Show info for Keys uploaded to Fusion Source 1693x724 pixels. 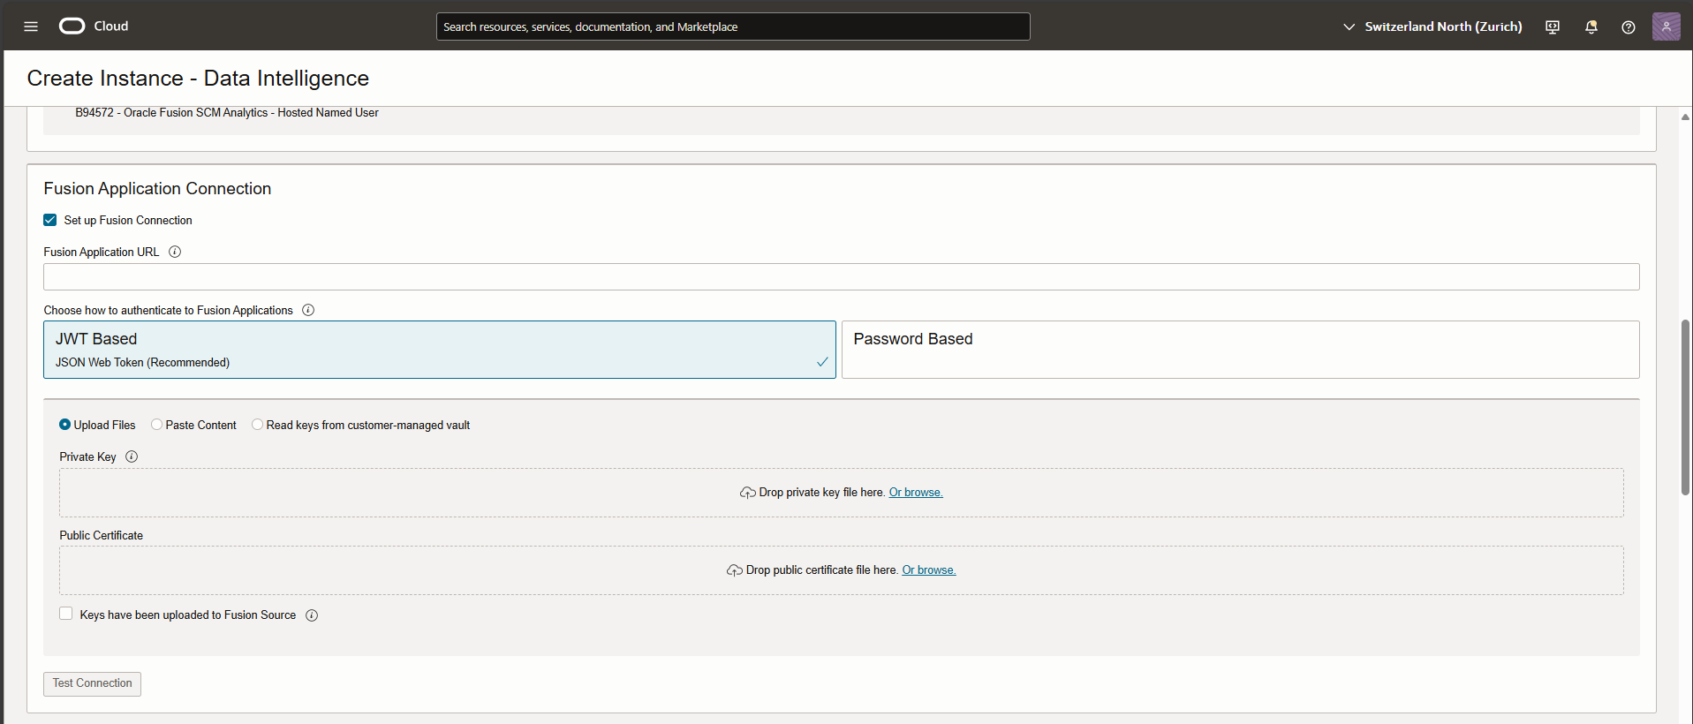pyautogui.click(x=312, y=615)
